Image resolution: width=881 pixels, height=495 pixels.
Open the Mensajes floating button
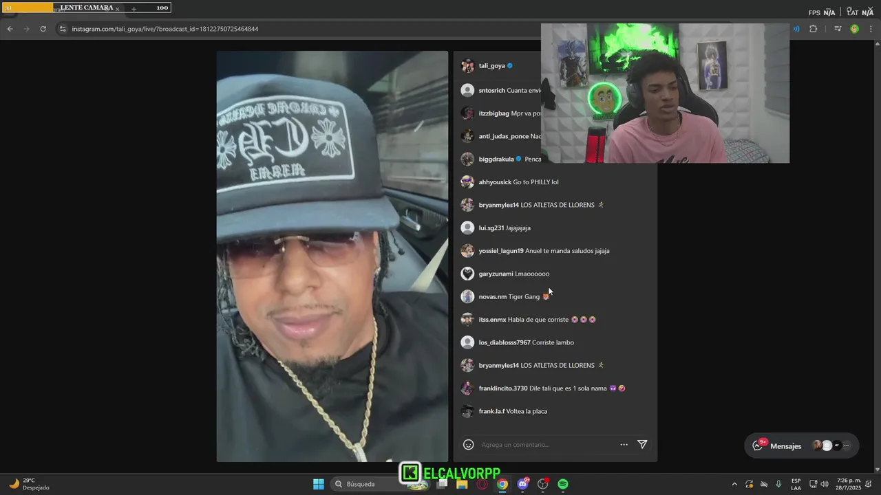[802, 445]
